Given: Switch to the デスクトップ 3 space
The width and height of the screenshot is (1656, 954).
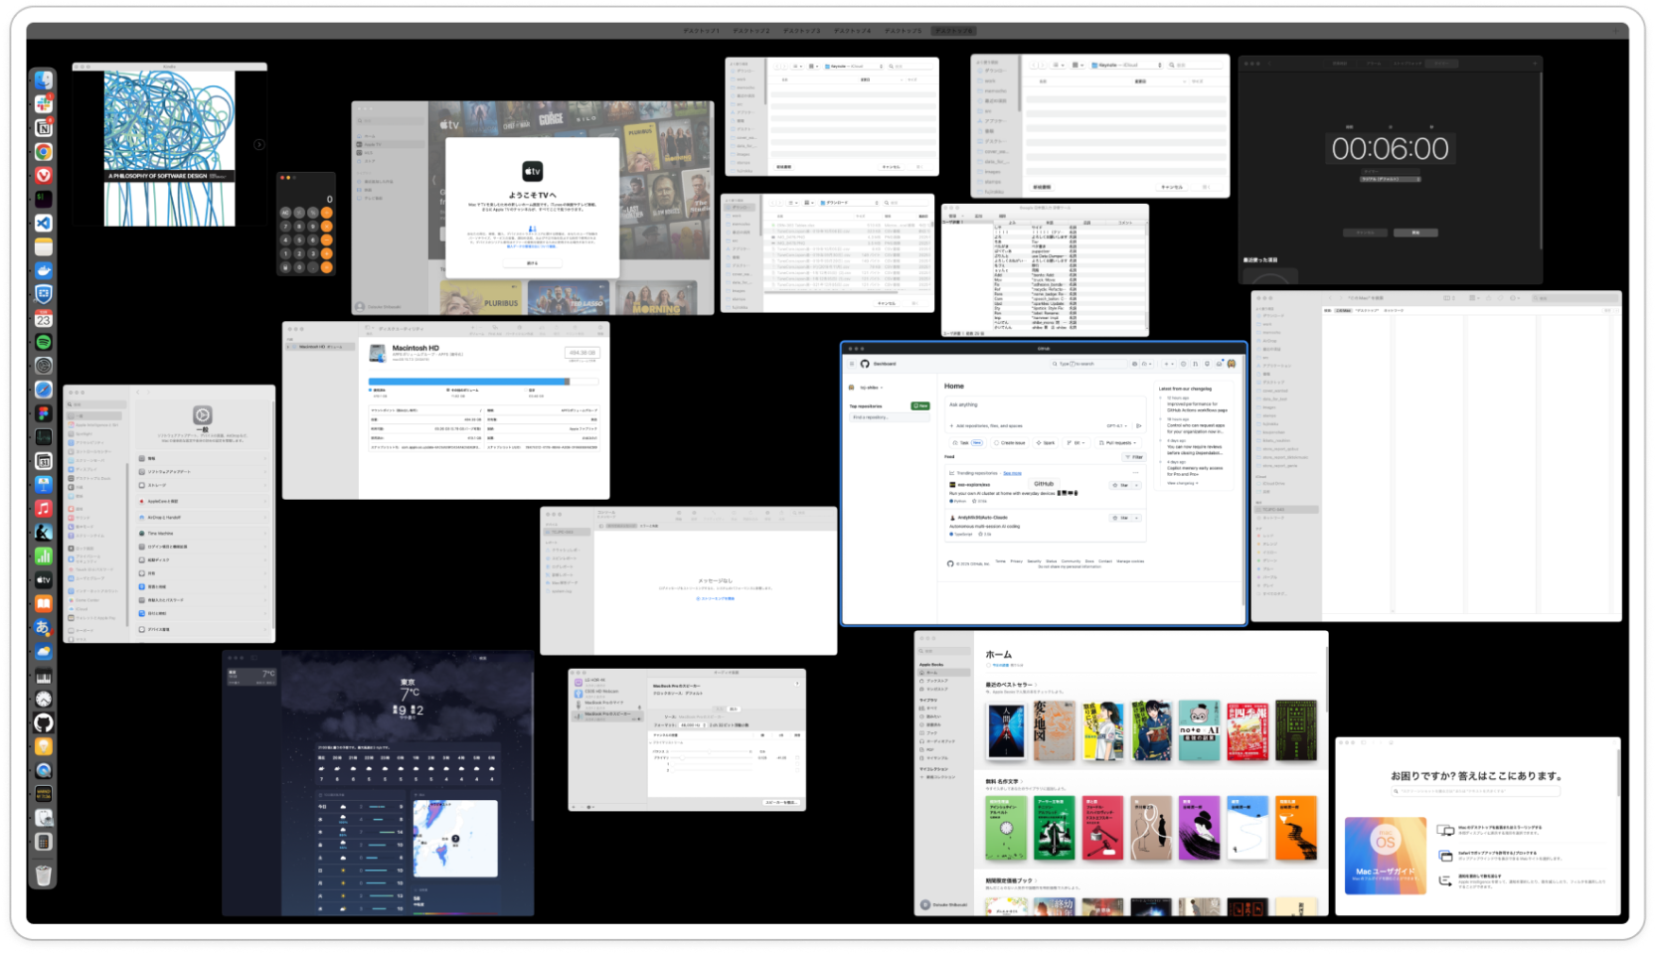Looking at the screenshot, I should pos(802,31).
